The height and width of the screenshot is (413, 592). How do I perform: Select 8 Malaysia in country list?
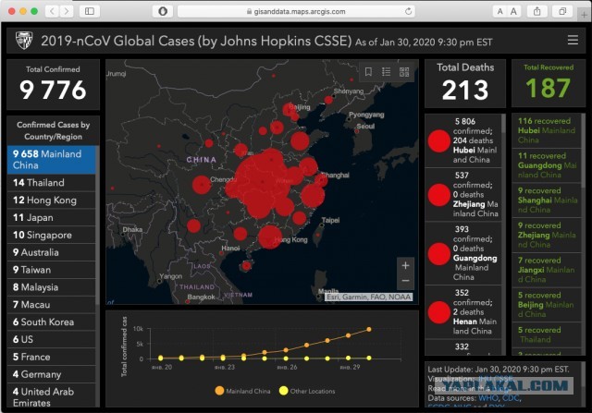[x=52, y=287]
